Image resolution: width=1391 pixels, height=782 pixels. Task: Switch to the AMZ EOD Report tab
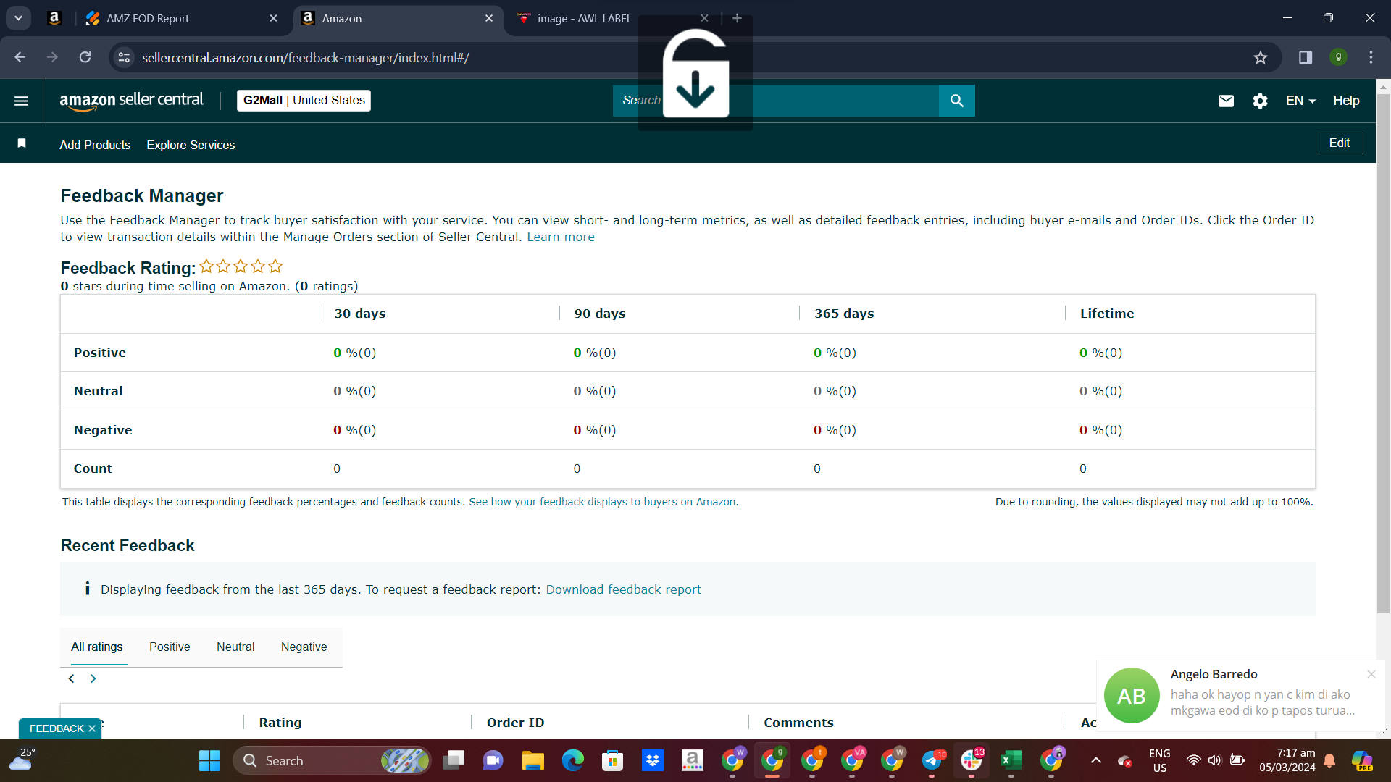tap(181, 18)
